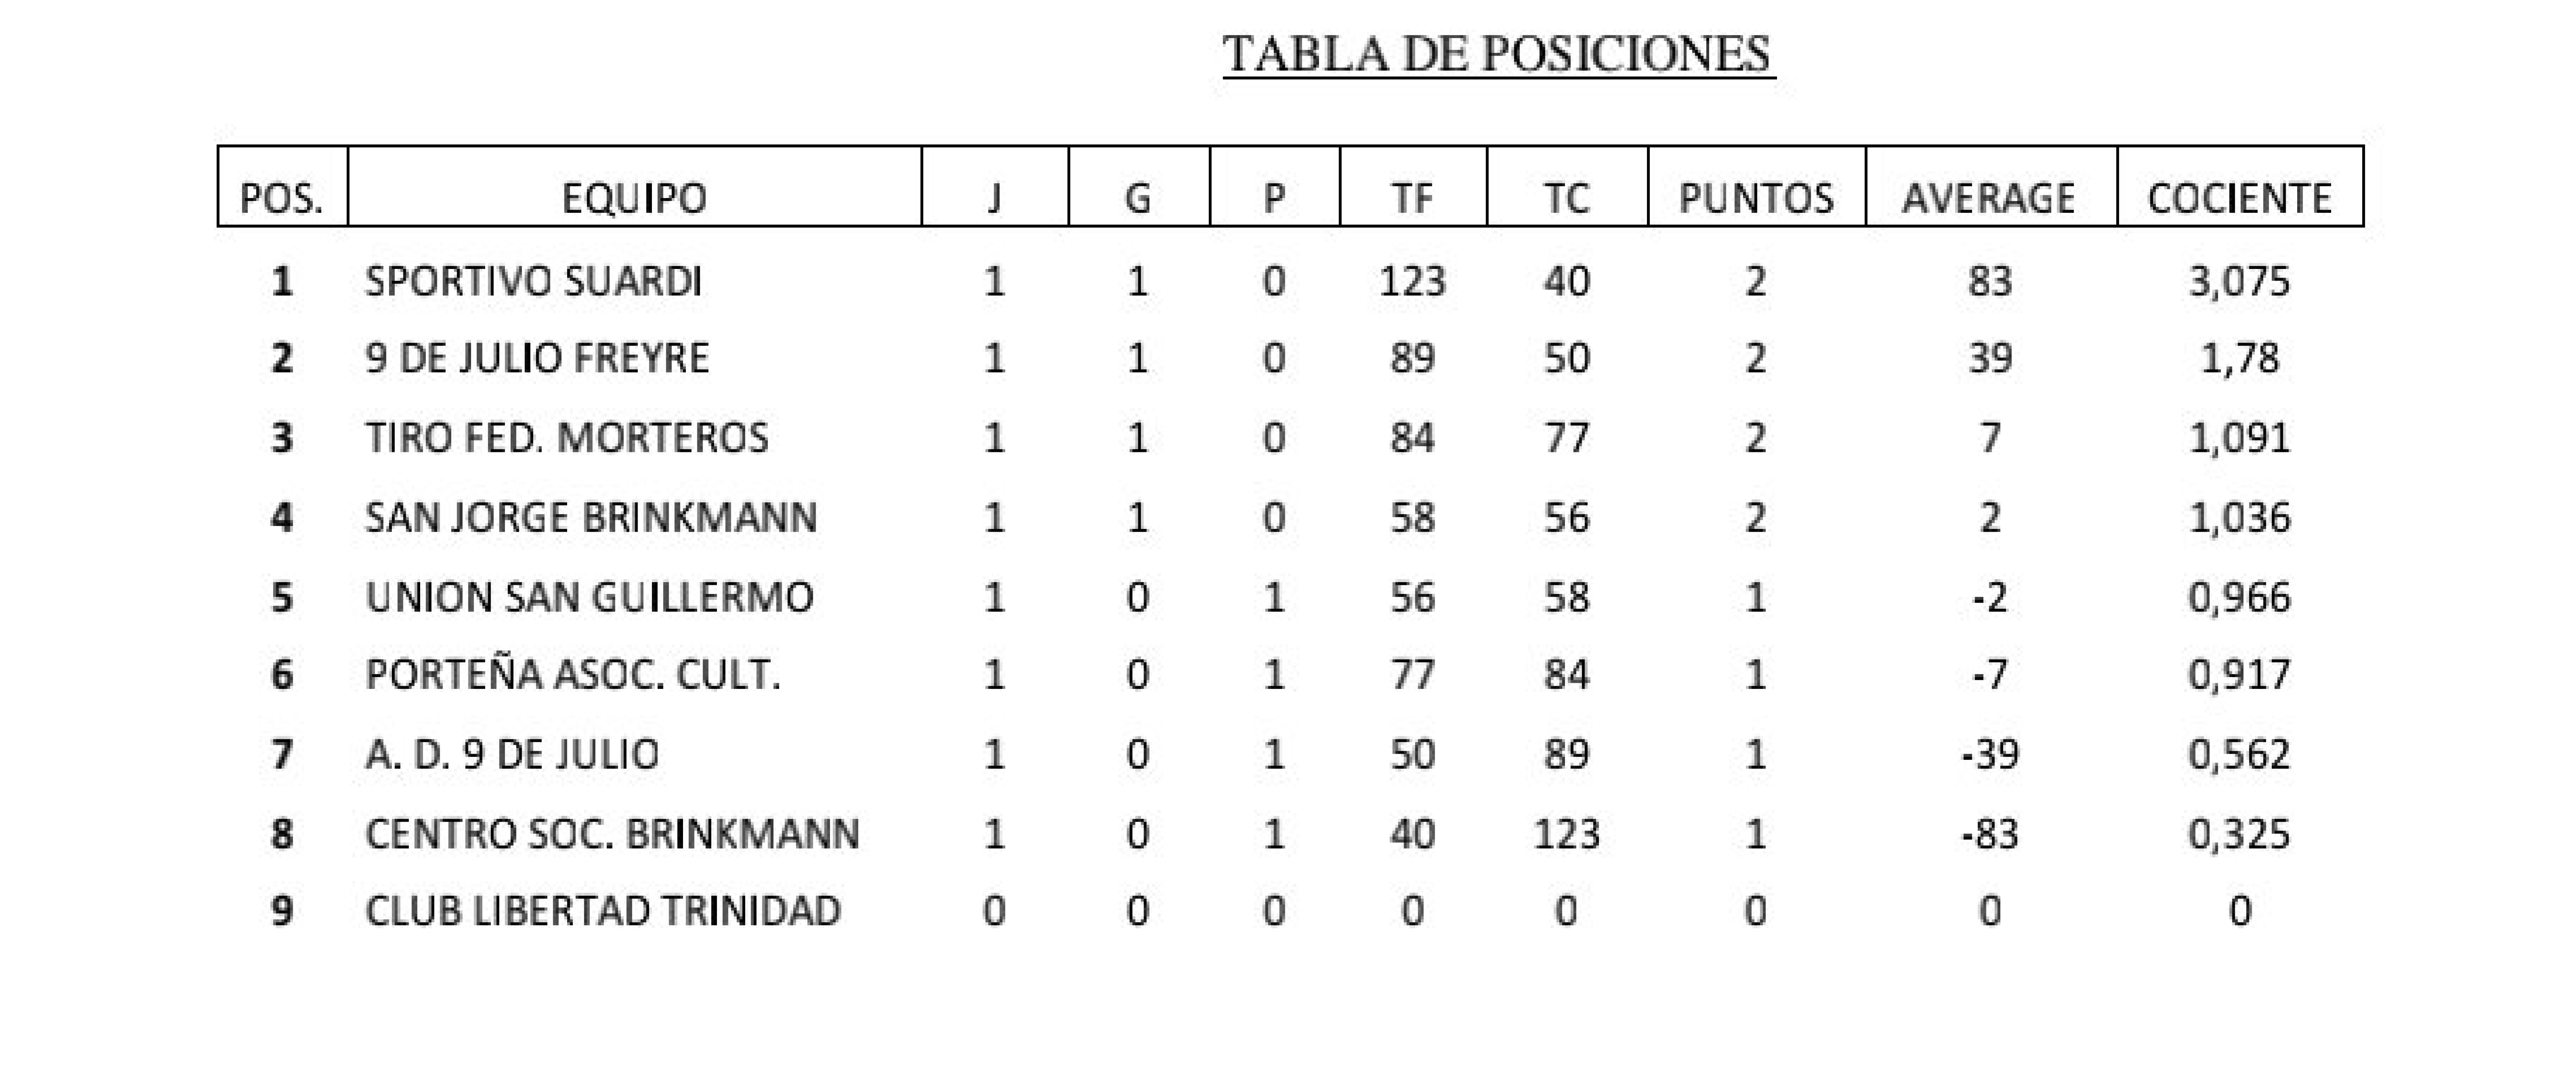Select UNION SAN GUILLERMO team name
The width and height of the screenshot is (2576, 1086).
click(589, 597)
